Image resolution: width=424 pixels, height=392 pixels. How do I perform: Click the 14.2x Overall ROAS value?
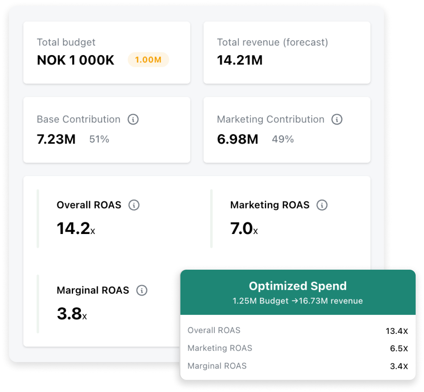76,229
